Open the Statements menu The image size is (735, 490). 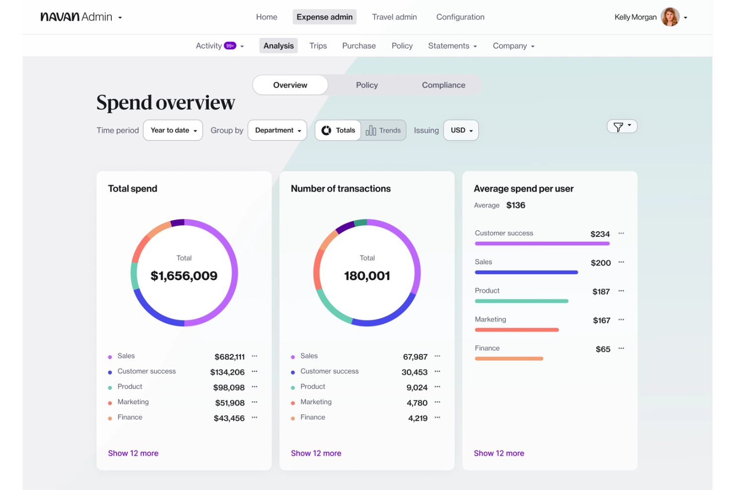click(x=452, y=45)
